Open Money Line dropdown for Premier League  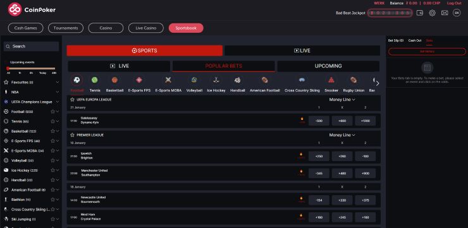click(x=342, y=135)
